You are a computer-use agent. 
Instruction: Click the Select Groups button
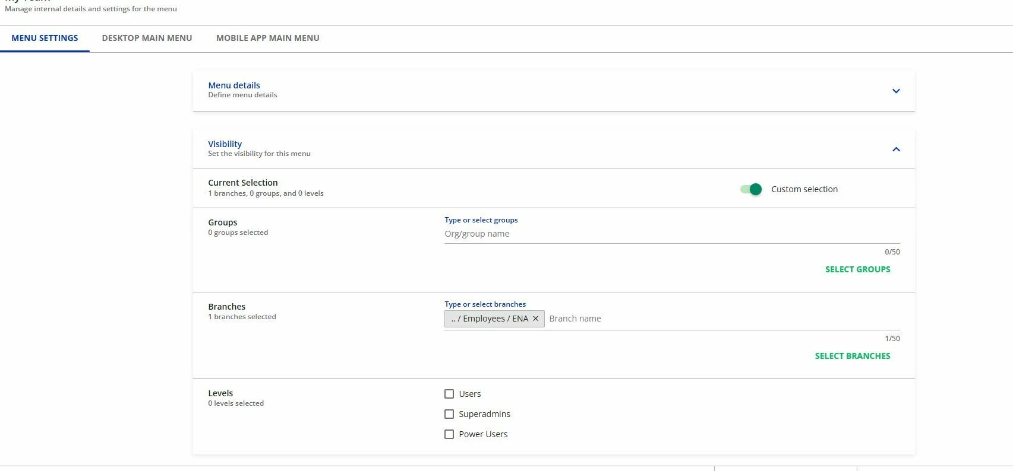tap(857, 269)
